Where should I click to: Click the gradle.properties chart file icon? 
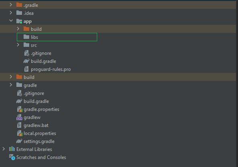[x=20, y=109]
